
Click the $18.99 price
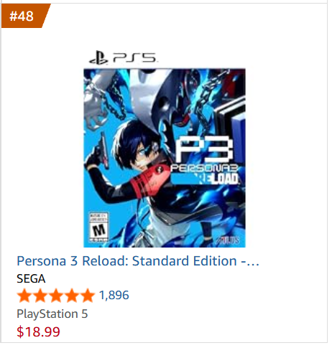coord(38,332)
